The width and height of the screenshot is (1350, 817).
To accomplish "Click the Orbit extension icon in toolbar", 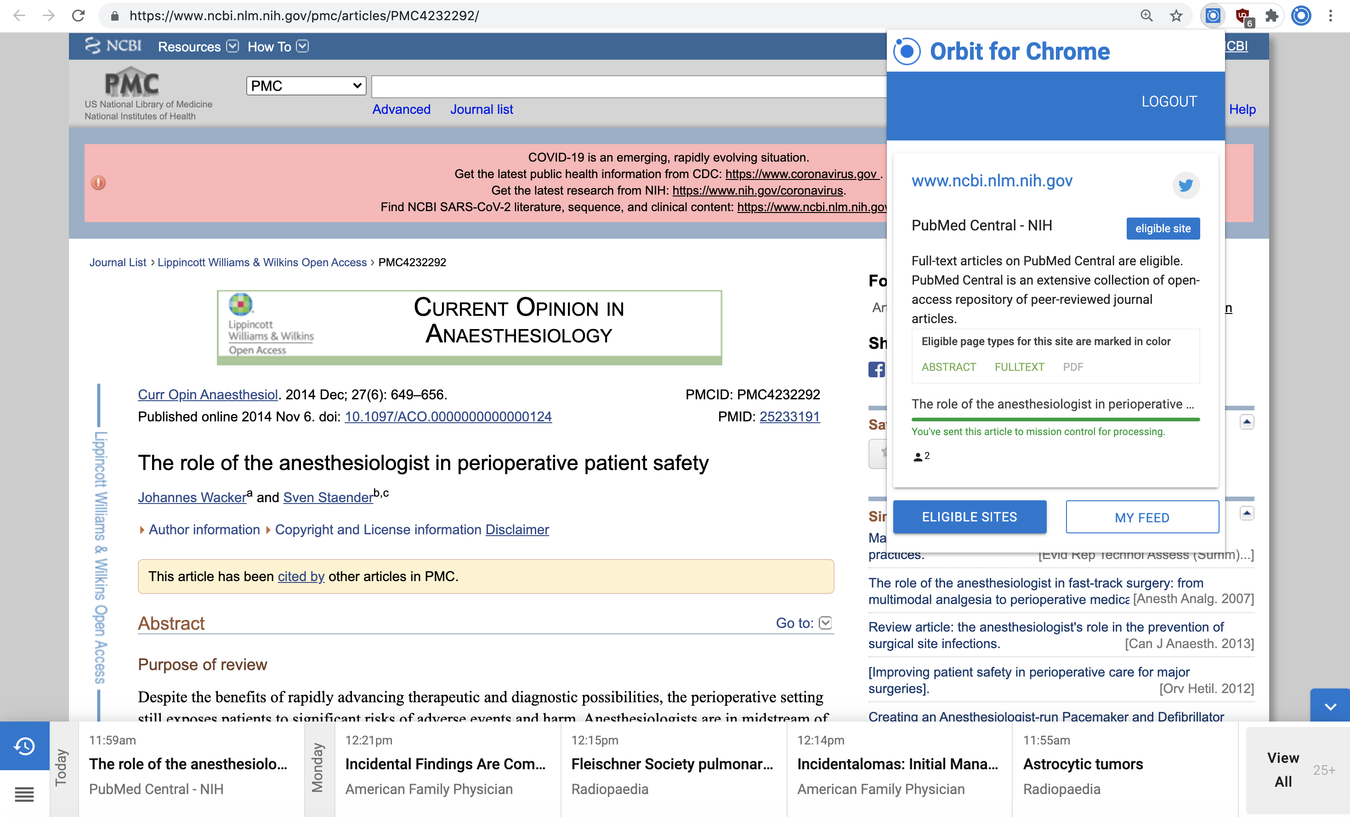I will (1213, 15).
